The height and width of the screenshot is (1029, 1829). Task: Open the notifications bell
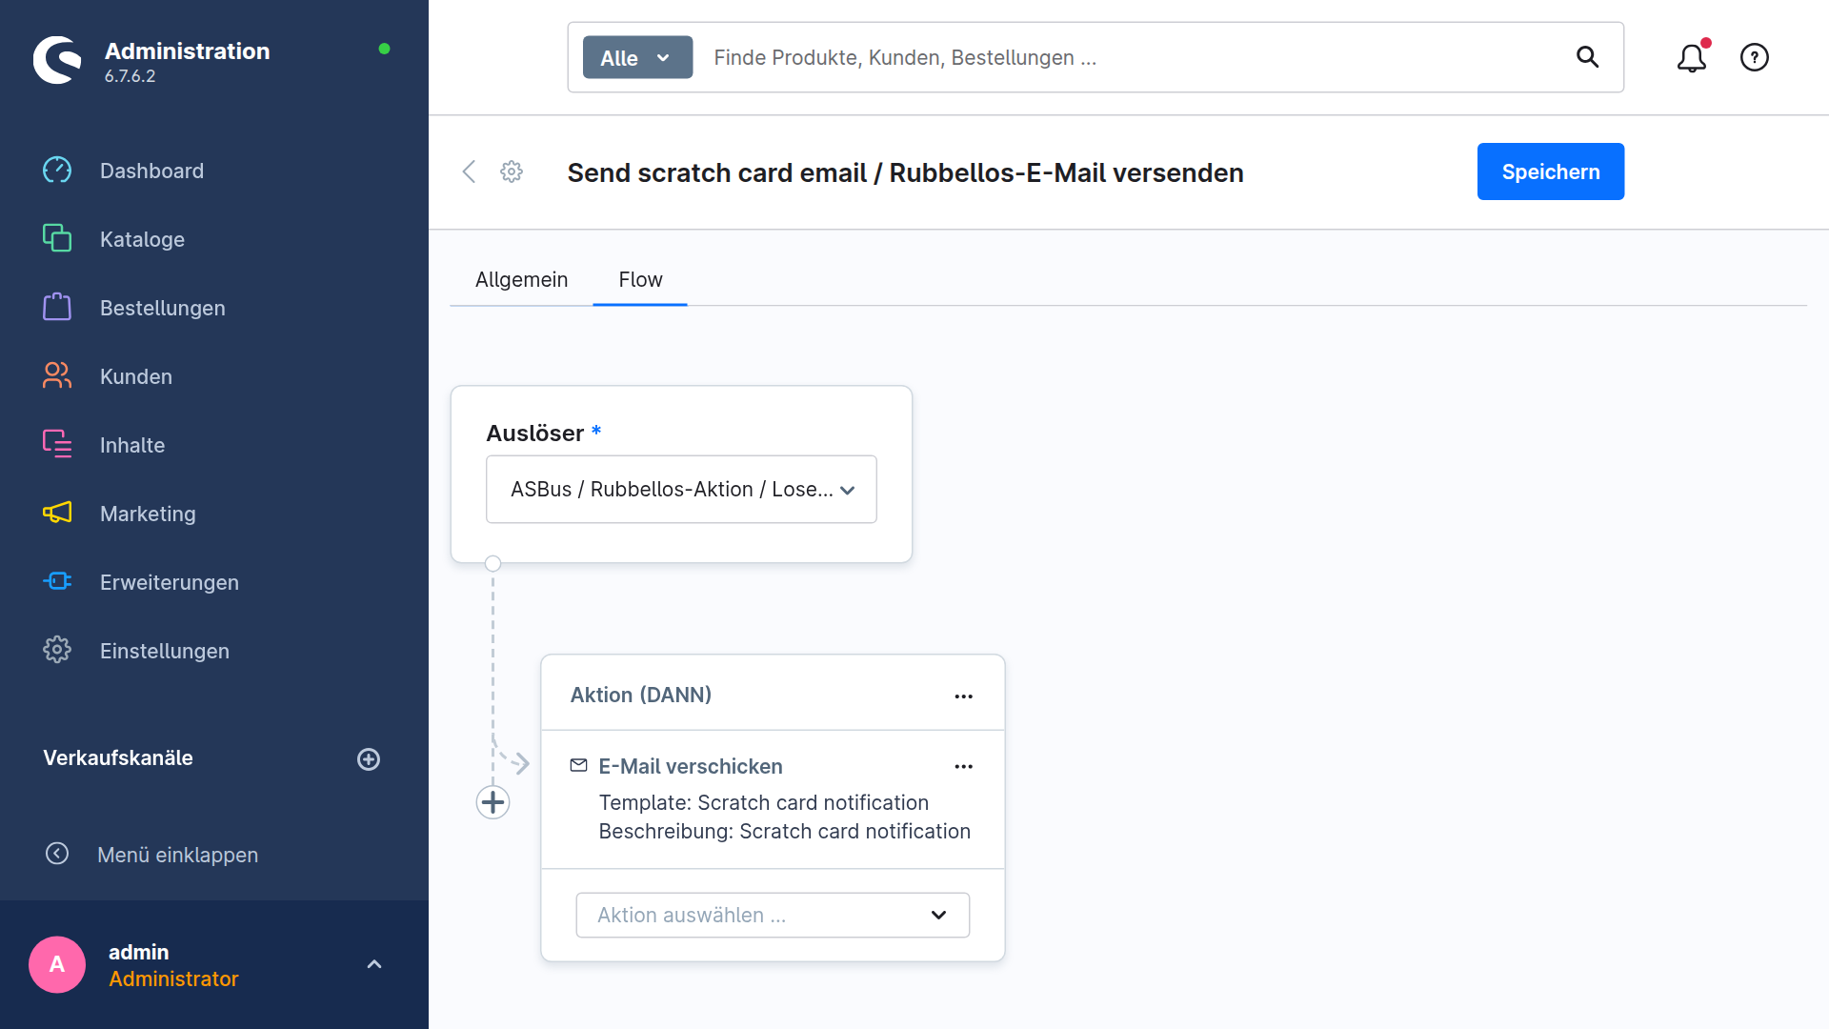pyautogui.click(x=1692, y=57)
